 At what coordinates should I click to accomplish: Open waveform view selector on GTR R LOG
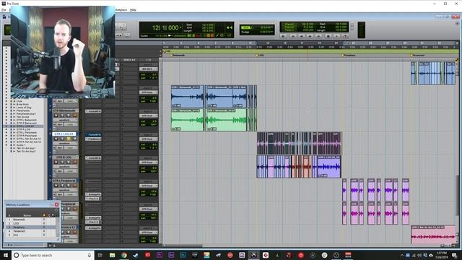coord(65,167)
